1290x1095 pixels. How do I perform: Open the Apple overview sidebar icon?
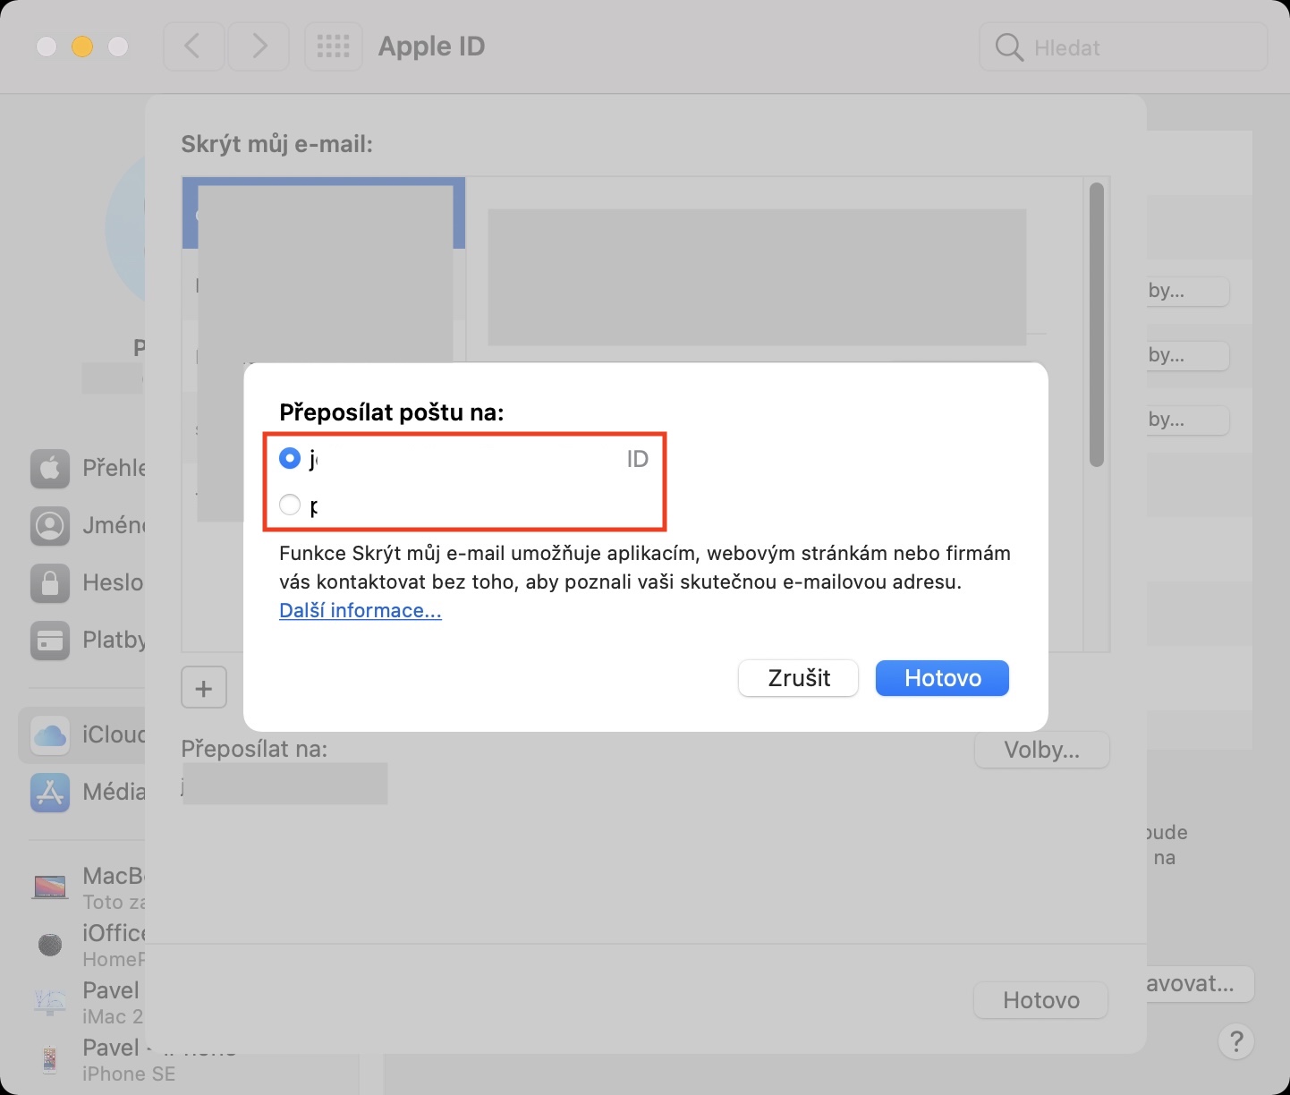(x=50, y=468)
